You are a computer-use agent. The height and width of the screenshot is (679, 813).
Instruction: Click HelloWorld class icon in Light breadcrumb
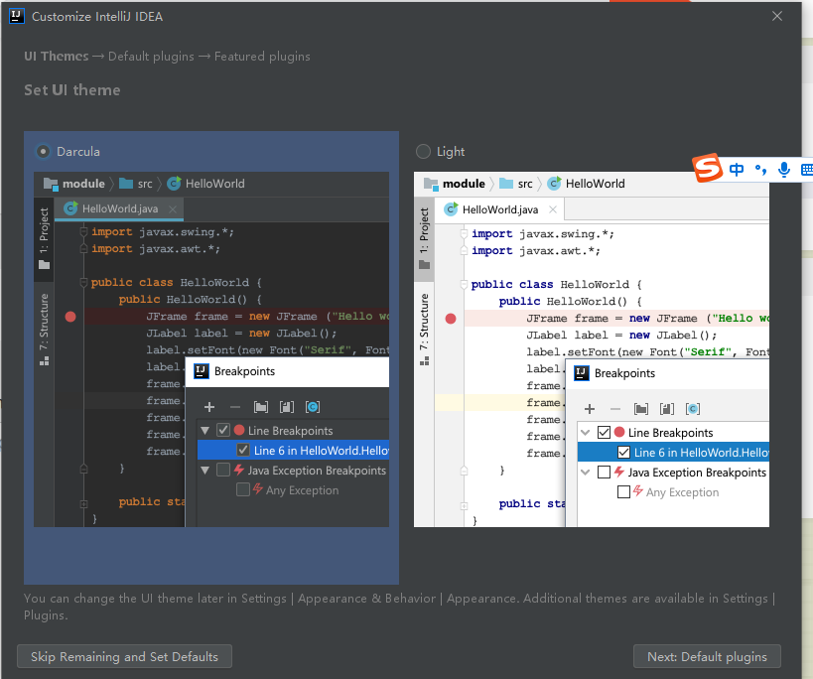[x=554, y=184]
